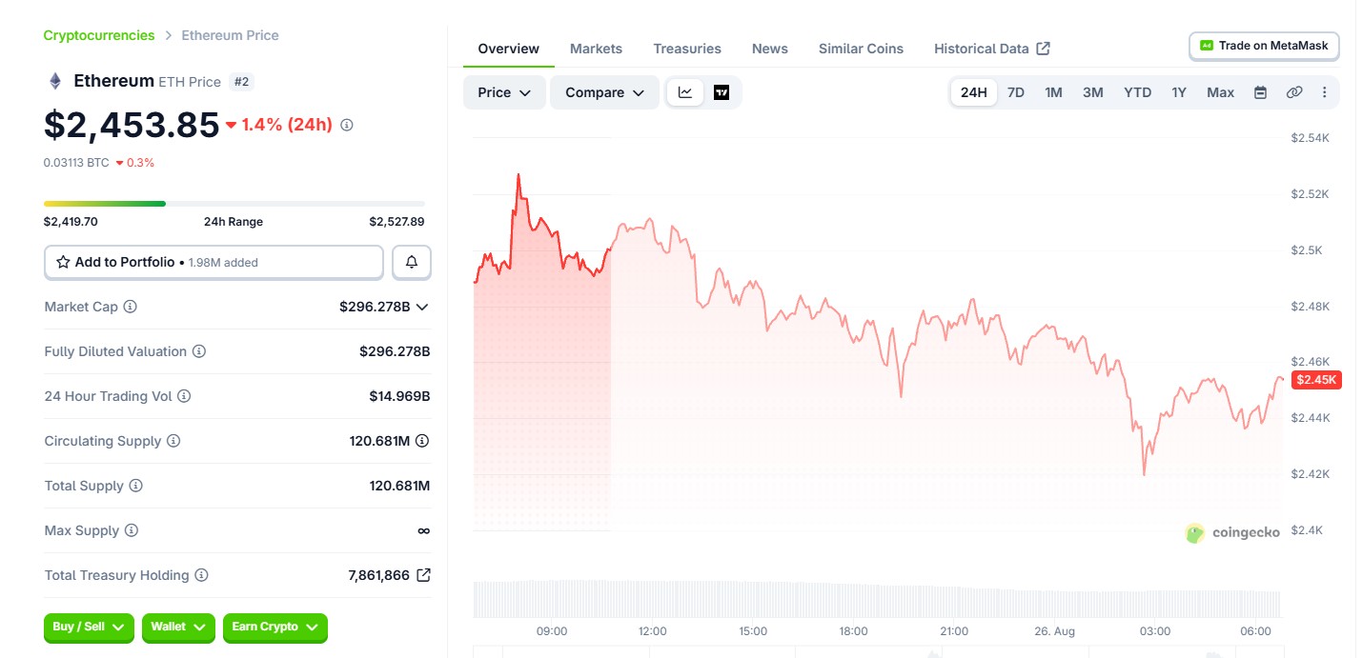Click Trade on MetaMask button

click(1264, 46)
